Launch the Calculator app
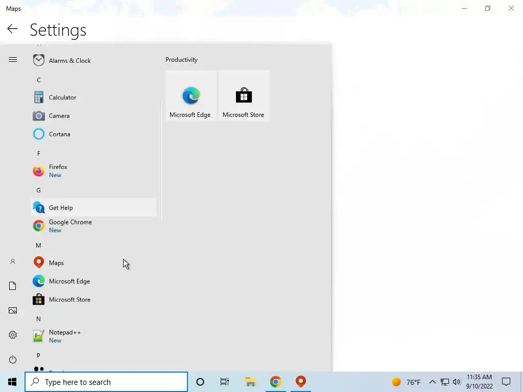This screenshot has height=392, width=523. tap(93, 97)
